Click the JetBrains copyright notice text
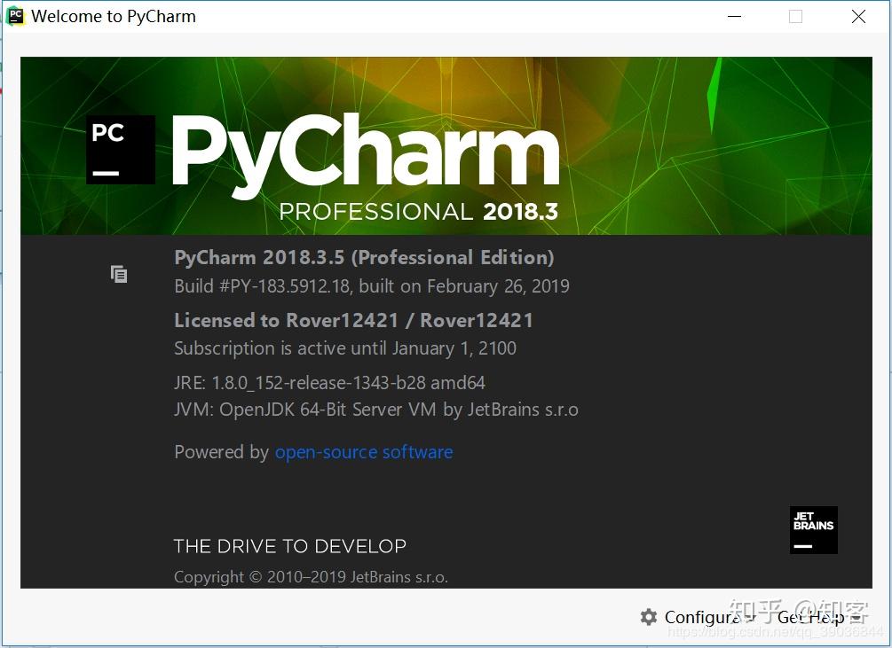The image size is (892, 648). (x=311, y=576)
